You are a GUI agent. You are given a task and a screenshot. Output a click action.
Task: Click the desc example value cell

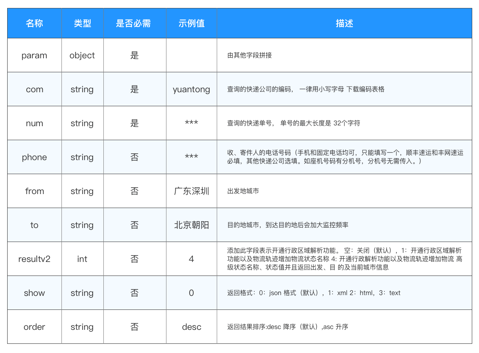(191, 327)
